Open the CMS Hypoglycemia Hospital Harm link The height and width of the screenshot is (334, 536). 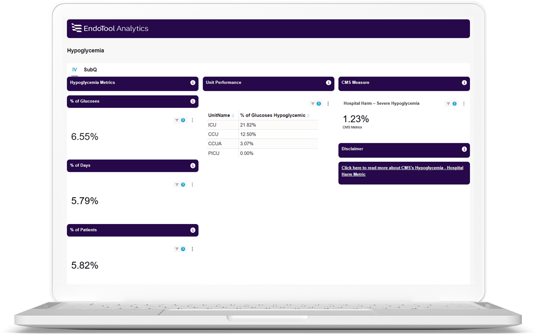402,171
